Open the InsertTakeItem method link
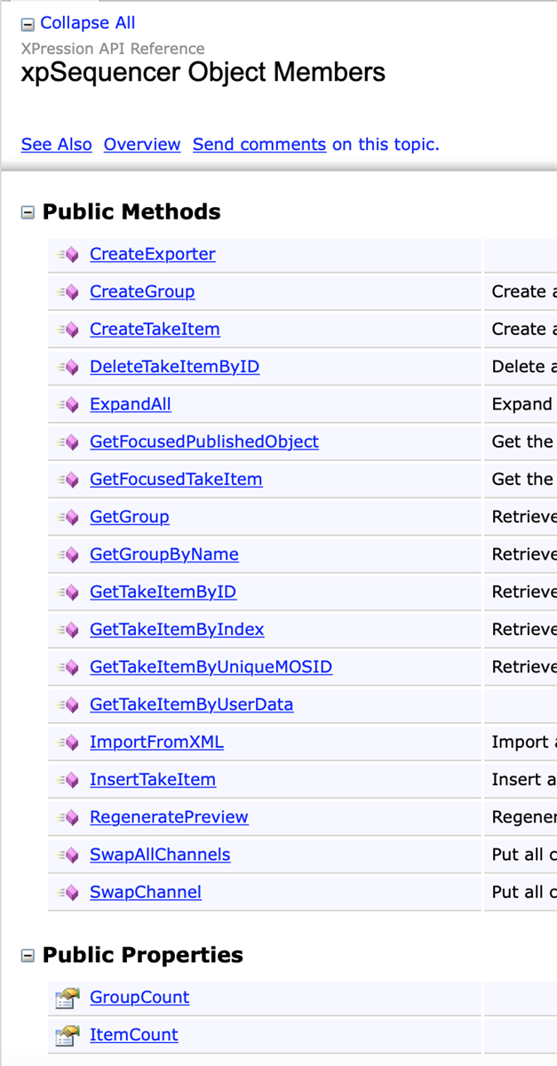Image resolution: width=557 pixels, height=1066 pixels. [153, 780]
